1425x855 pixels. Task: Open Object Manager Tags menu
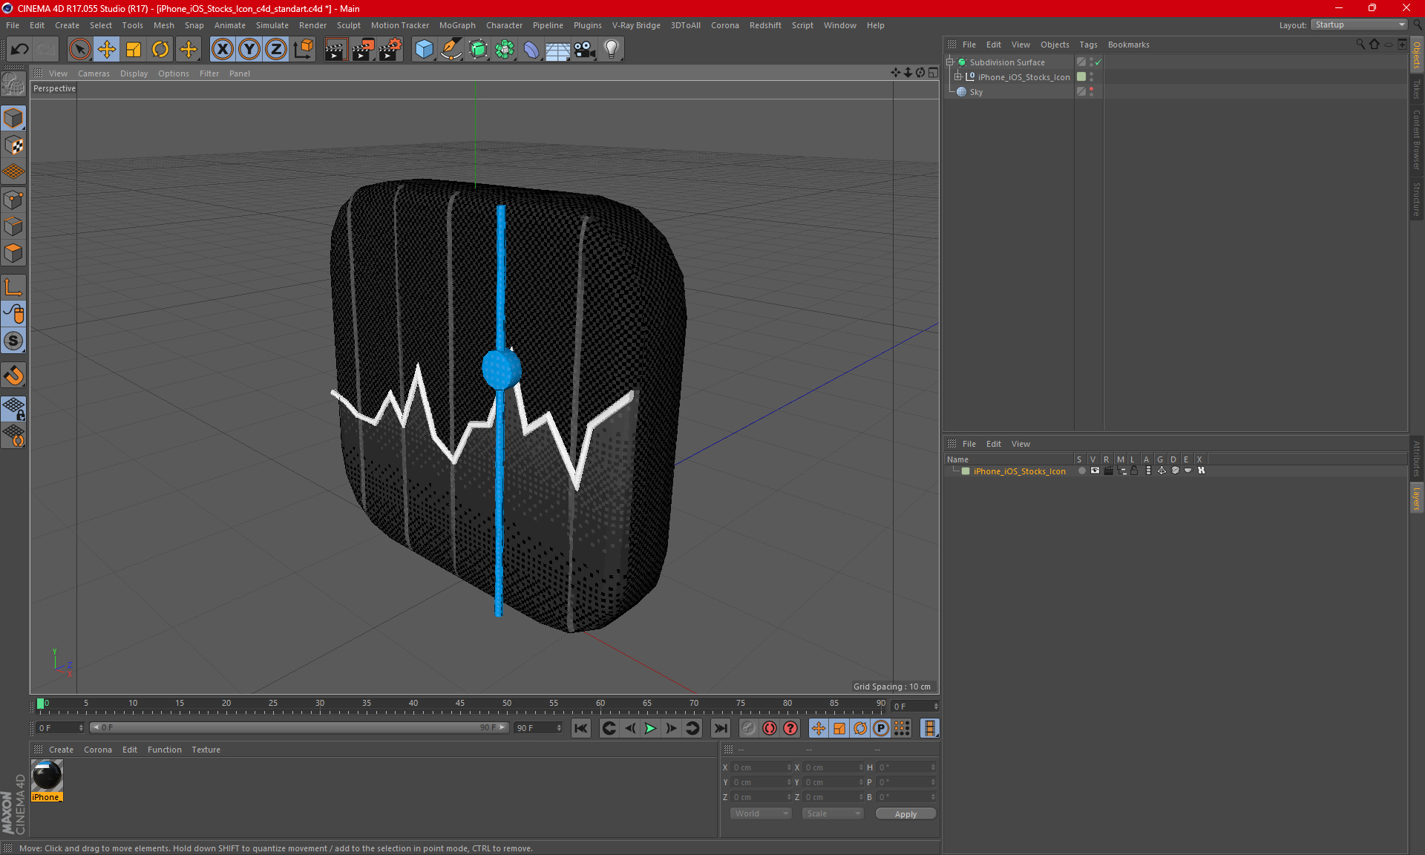(1088, 45)
